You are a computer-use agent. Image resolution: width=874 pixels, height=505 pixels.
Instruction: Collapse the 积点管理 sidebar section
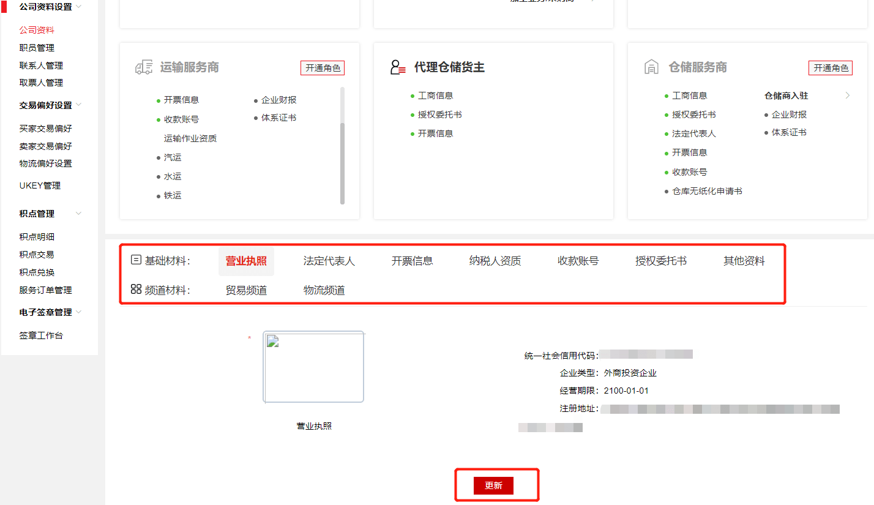coord(78,214)
